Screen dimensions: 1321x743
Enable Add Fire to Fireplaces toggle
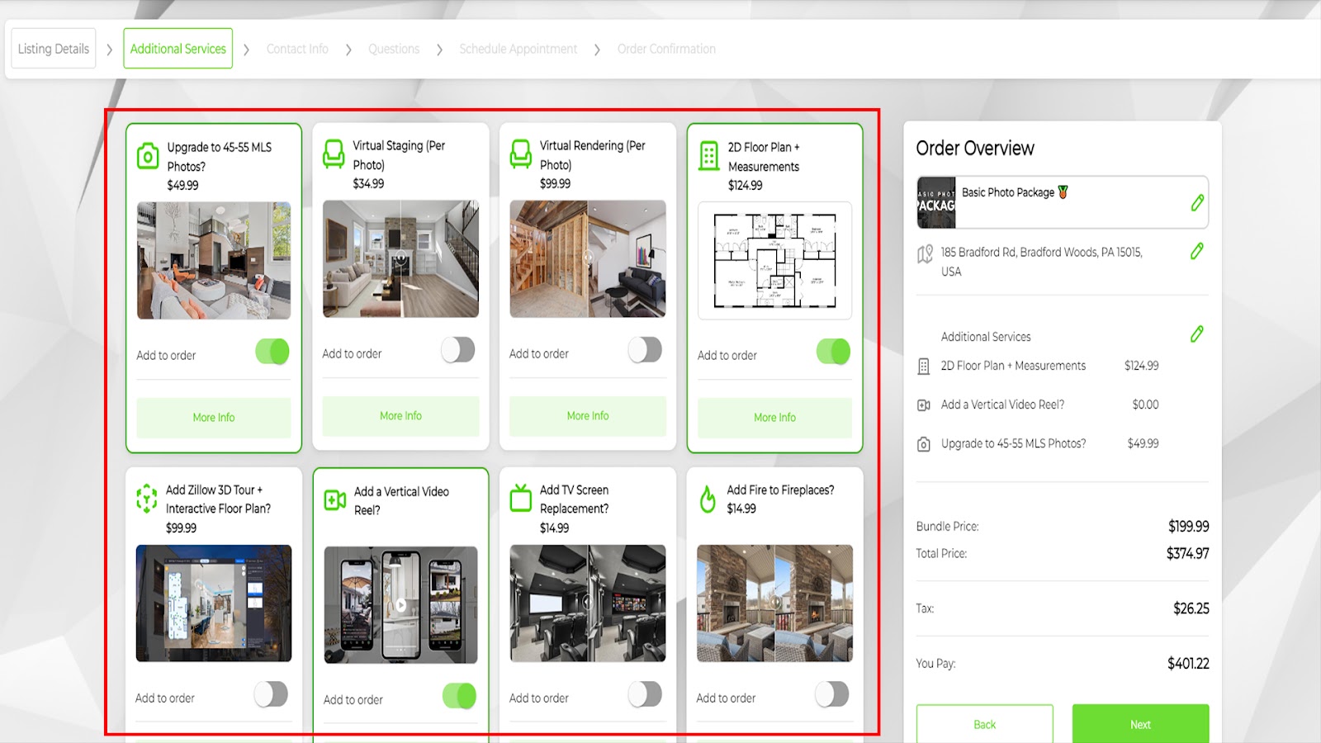pyautogui.click(x=831, y=694)
